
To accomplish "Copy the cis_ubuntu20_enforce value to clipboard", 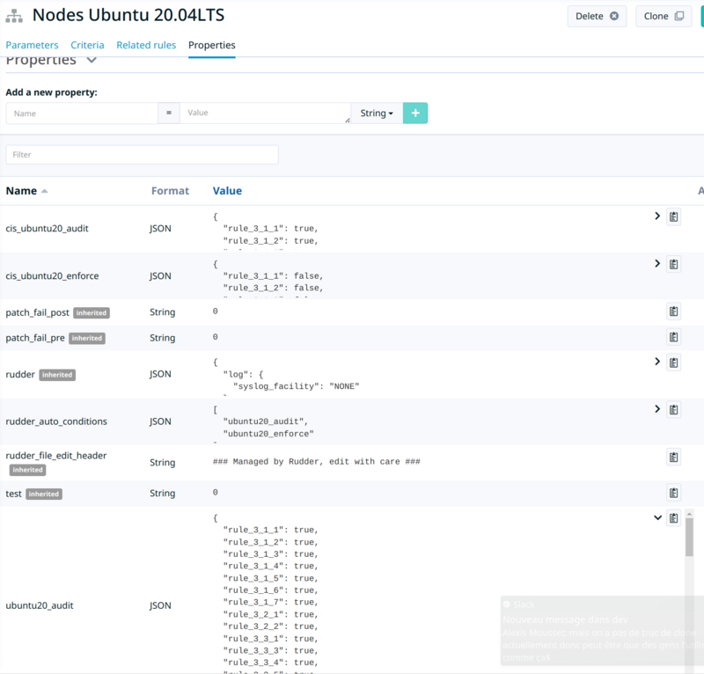I will point(673,264).
